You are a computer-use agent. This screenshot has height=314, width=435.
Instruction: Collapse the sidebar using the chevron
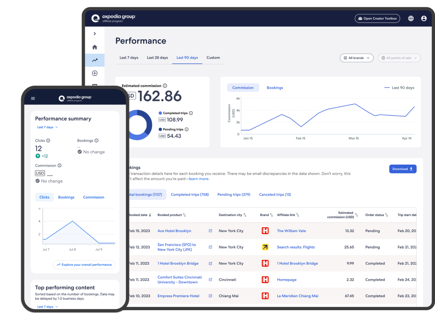95,34
